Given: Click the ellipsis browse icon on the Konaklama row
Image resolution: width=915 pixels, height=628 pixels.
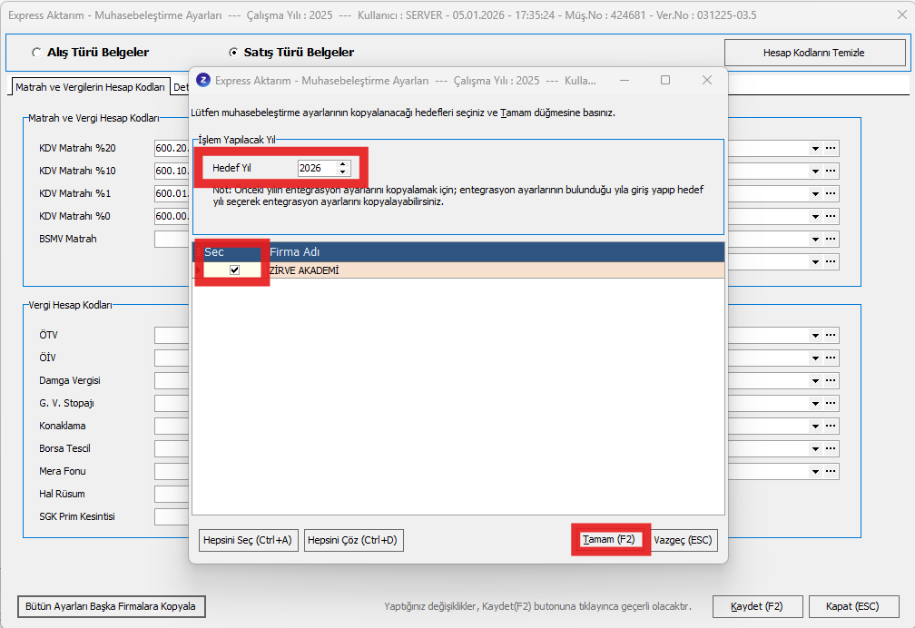Looking at the screenshot, I should pyautogui.click(x=831, y=426).
